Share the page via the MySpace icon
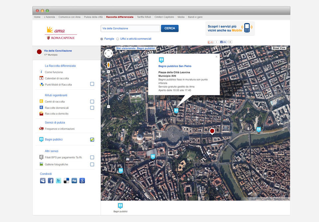Screen dimensions: 319x222 coord(43,181)
